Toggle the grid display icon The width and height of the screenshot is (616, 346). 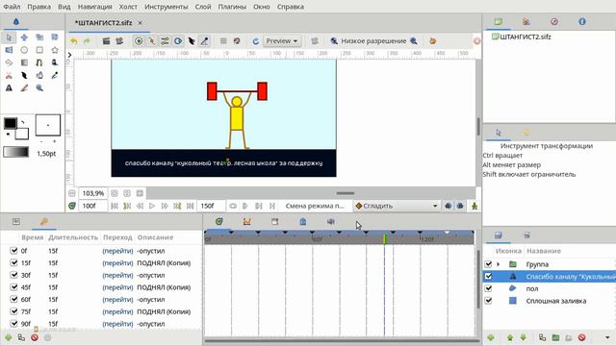click(x=223, y=41)
